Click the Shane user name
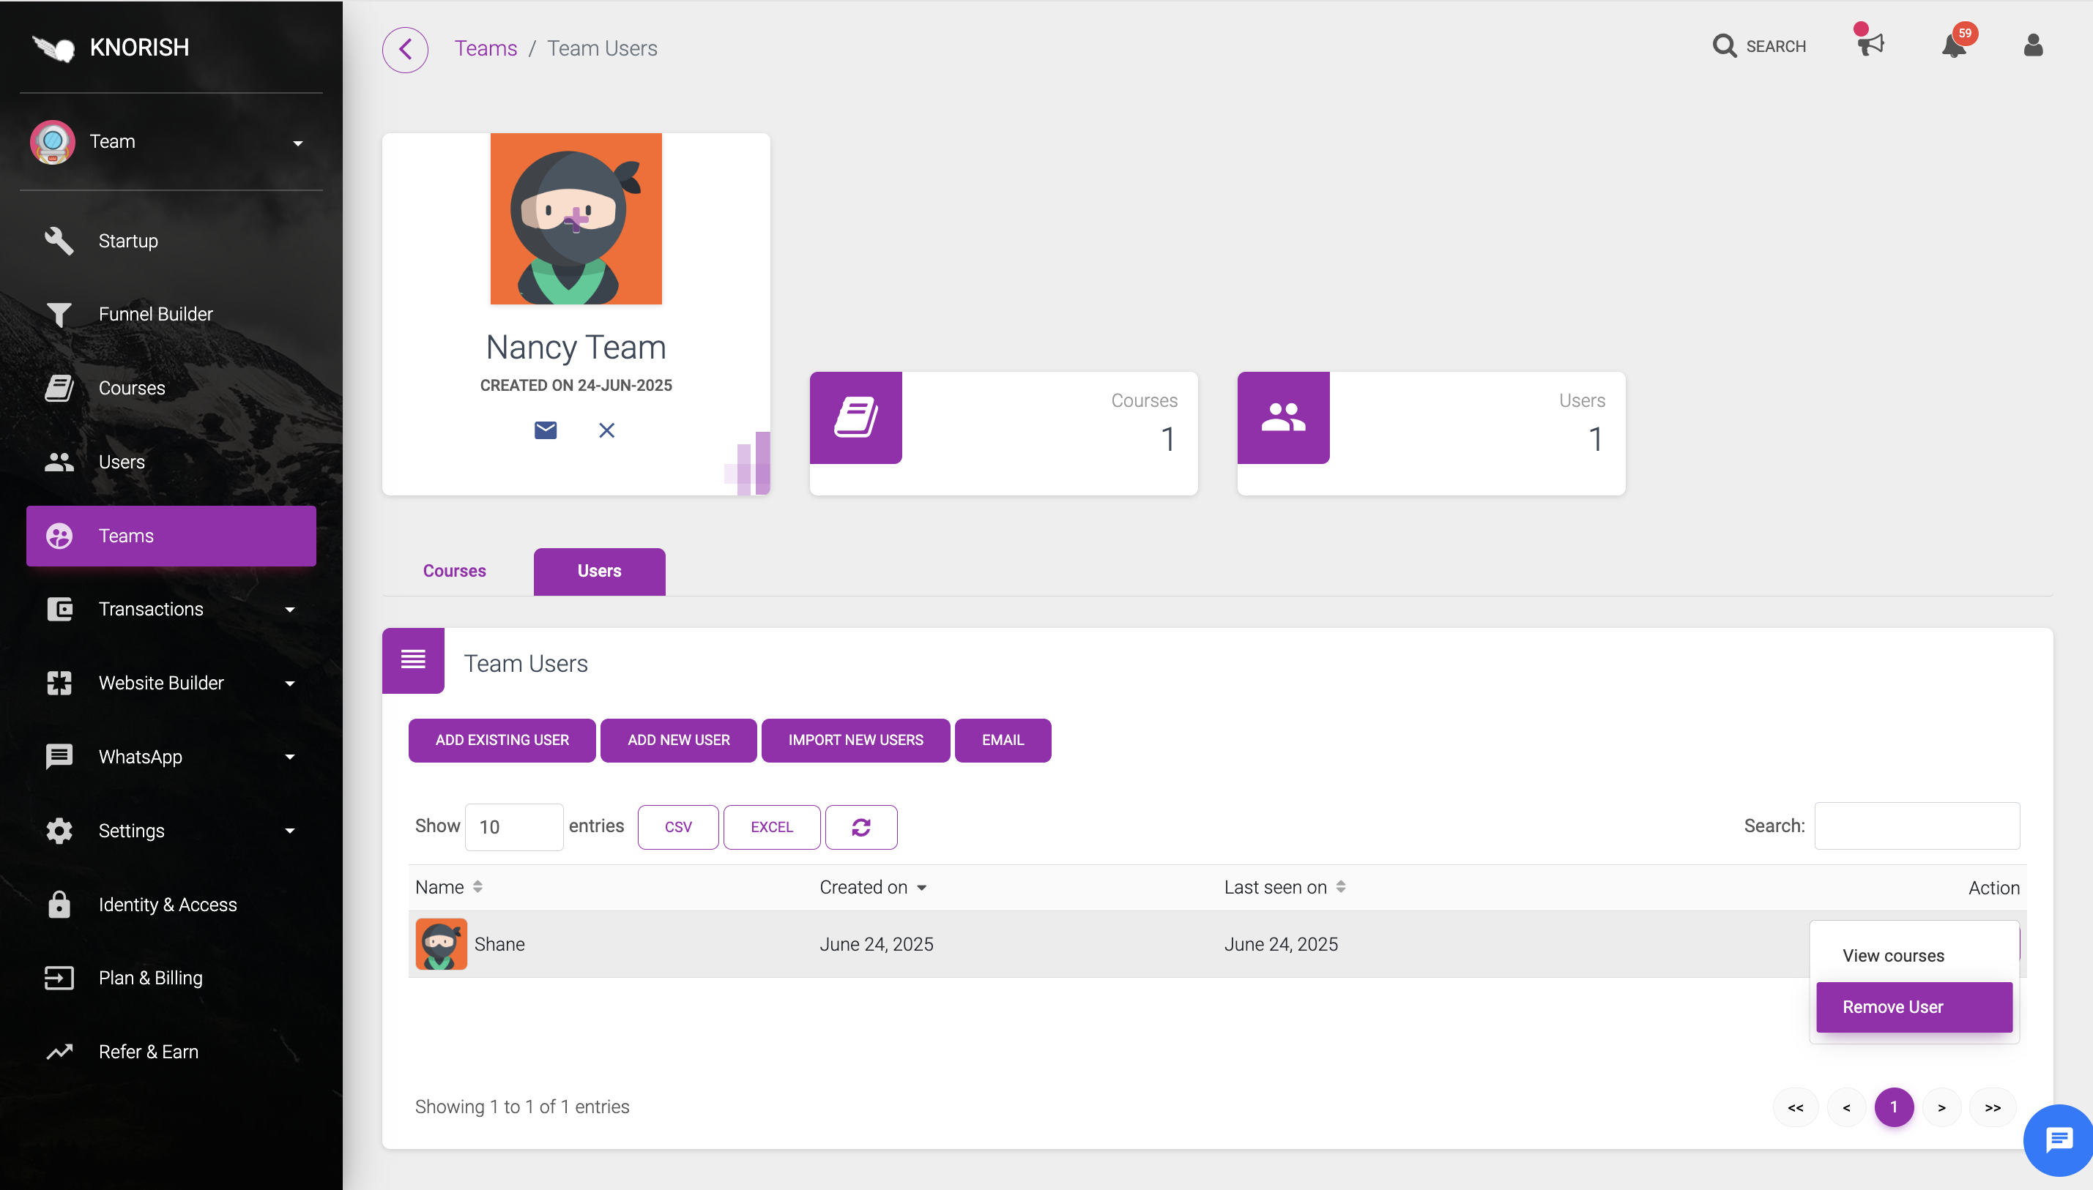Viewport: 2093px width, 1190px height. coord(499,944)
